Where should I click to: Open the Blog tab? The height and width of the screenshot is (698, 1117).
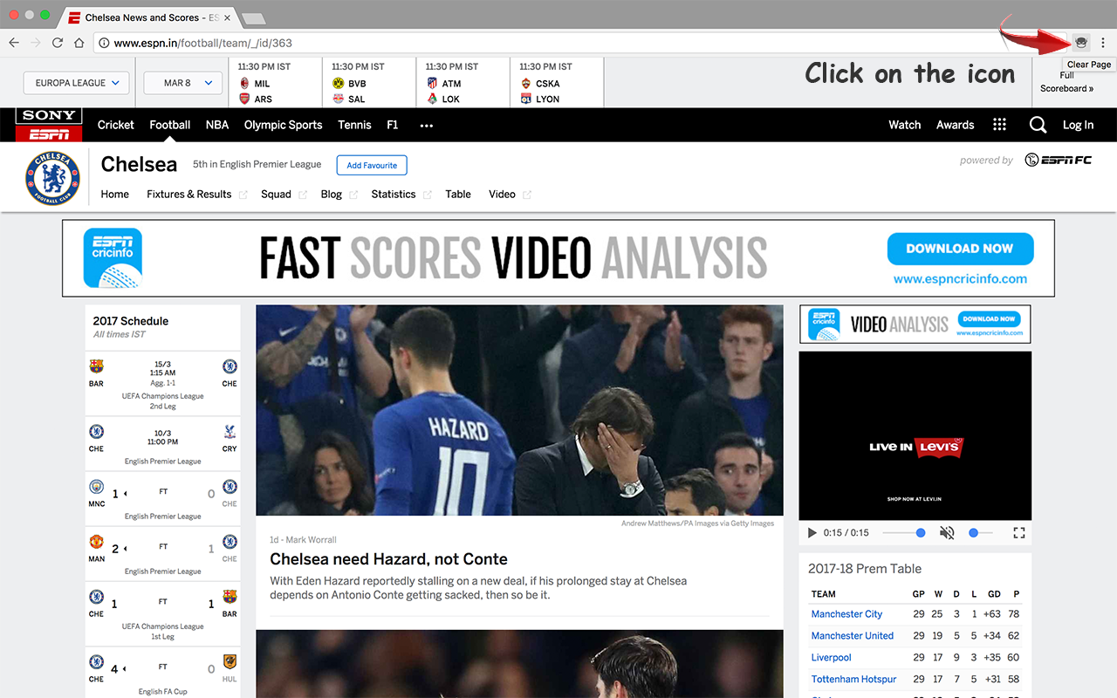coord(331,194)
